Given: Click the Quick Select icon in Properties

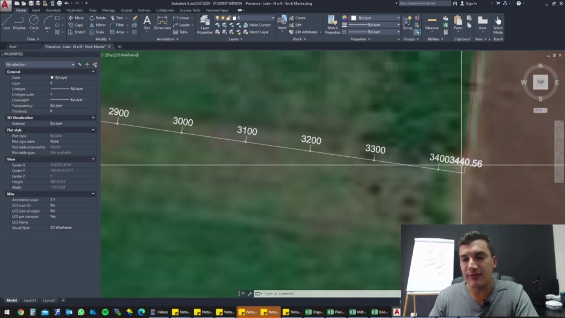Looking at the screenshot, I should (94, 64).
